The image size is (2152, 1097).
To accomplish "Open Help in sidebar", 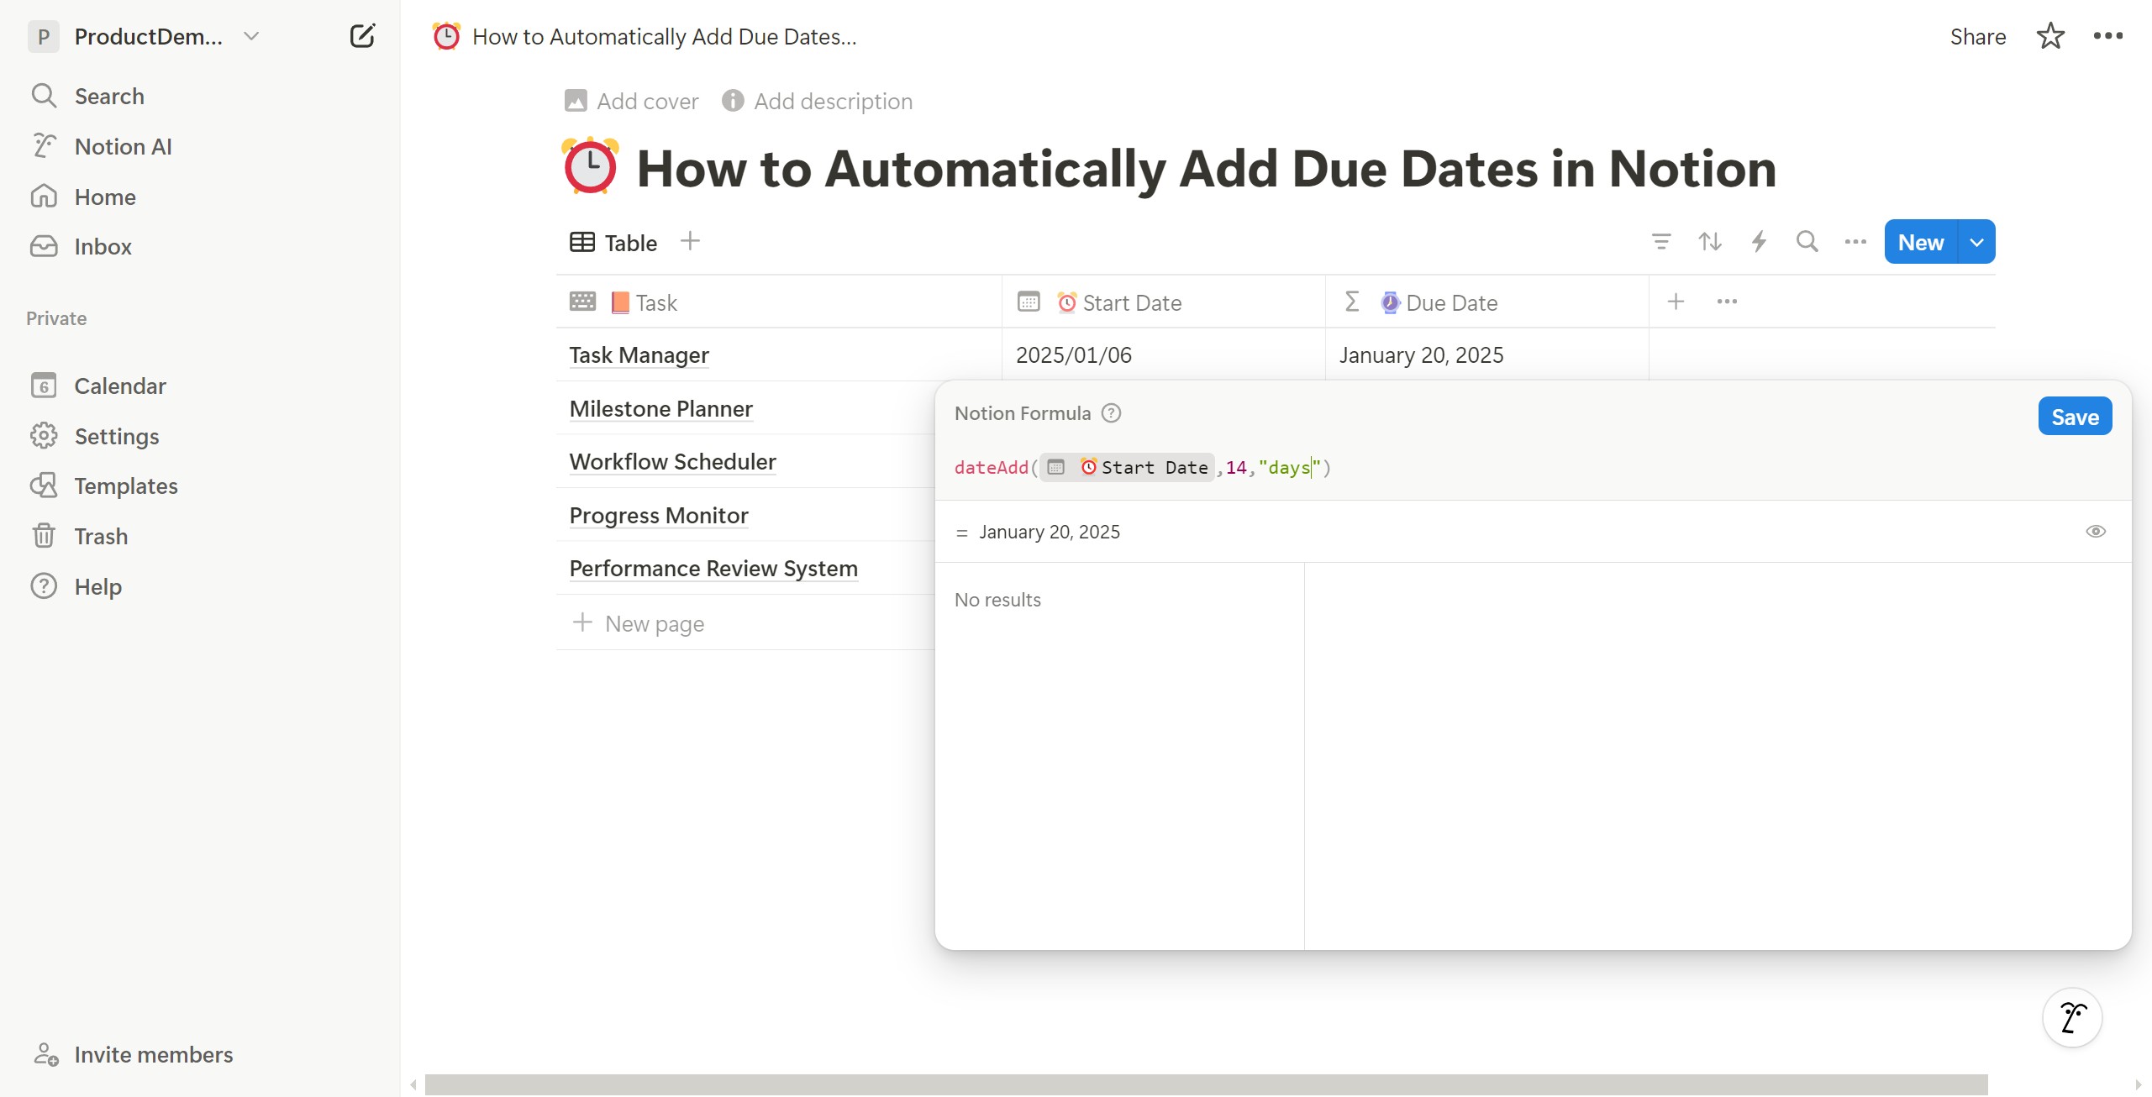I will point(98,587).
